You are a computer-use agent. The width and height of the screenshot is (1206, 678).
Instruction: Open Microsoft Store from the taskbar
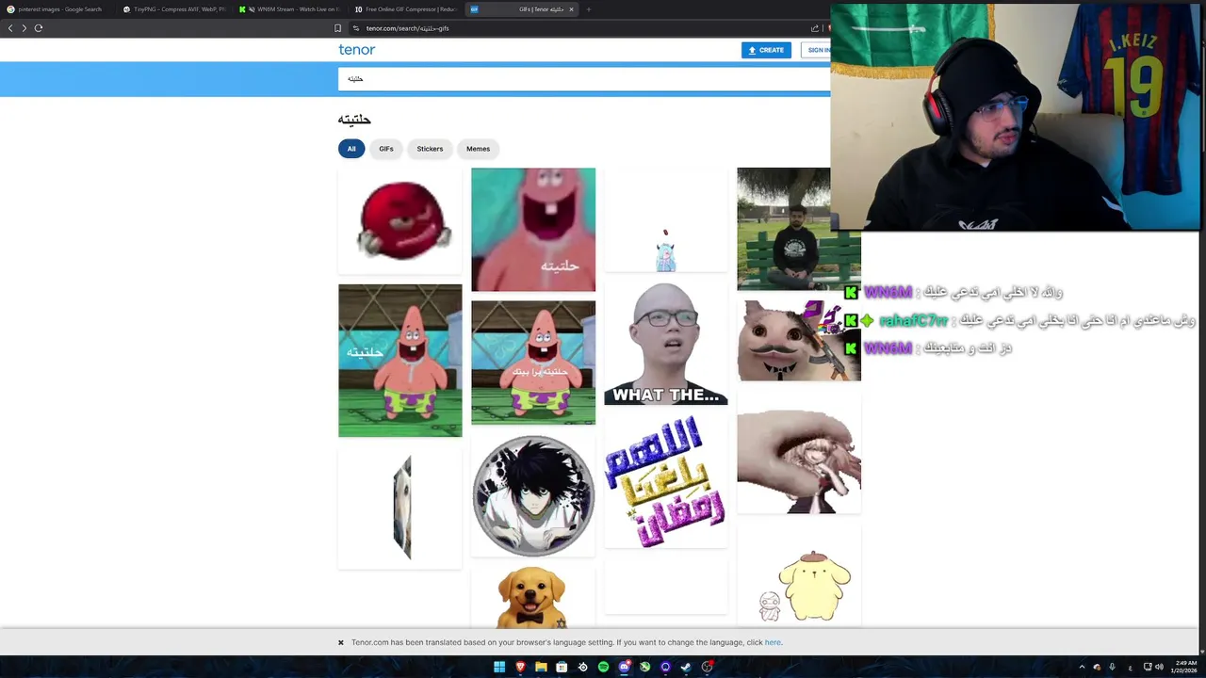562,667
